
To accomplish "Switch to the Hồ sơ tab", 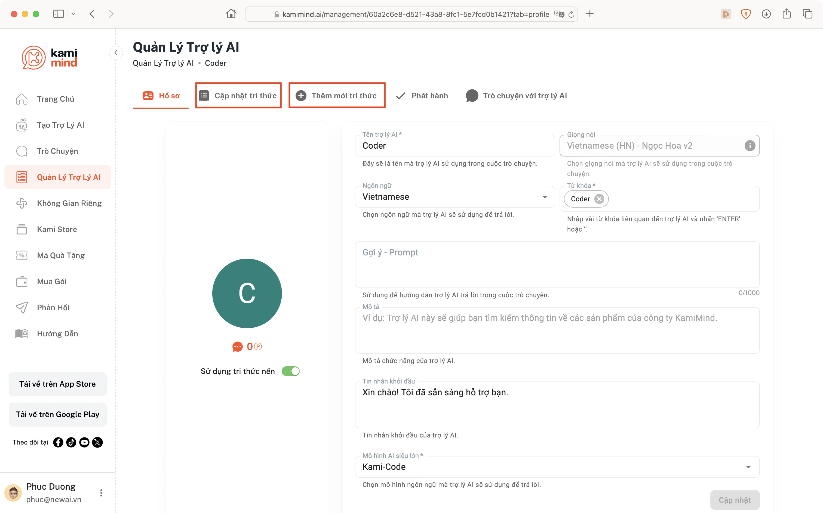I will click(161, 96).
